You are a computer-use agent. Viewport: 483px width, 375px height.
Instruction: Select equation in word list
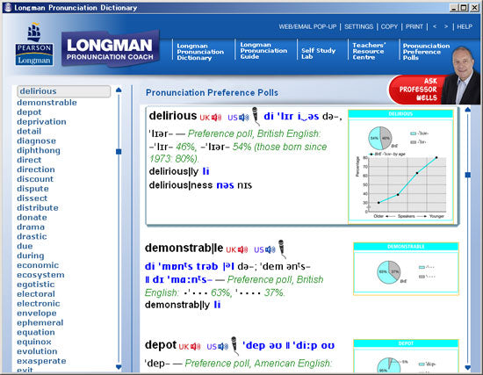pyautogui.click(x=36, y=332)
